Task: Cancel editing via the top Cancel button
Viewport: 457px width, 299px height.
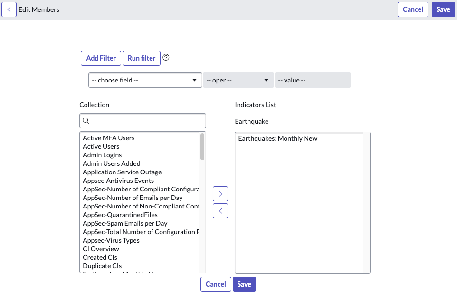Action: 412,9
